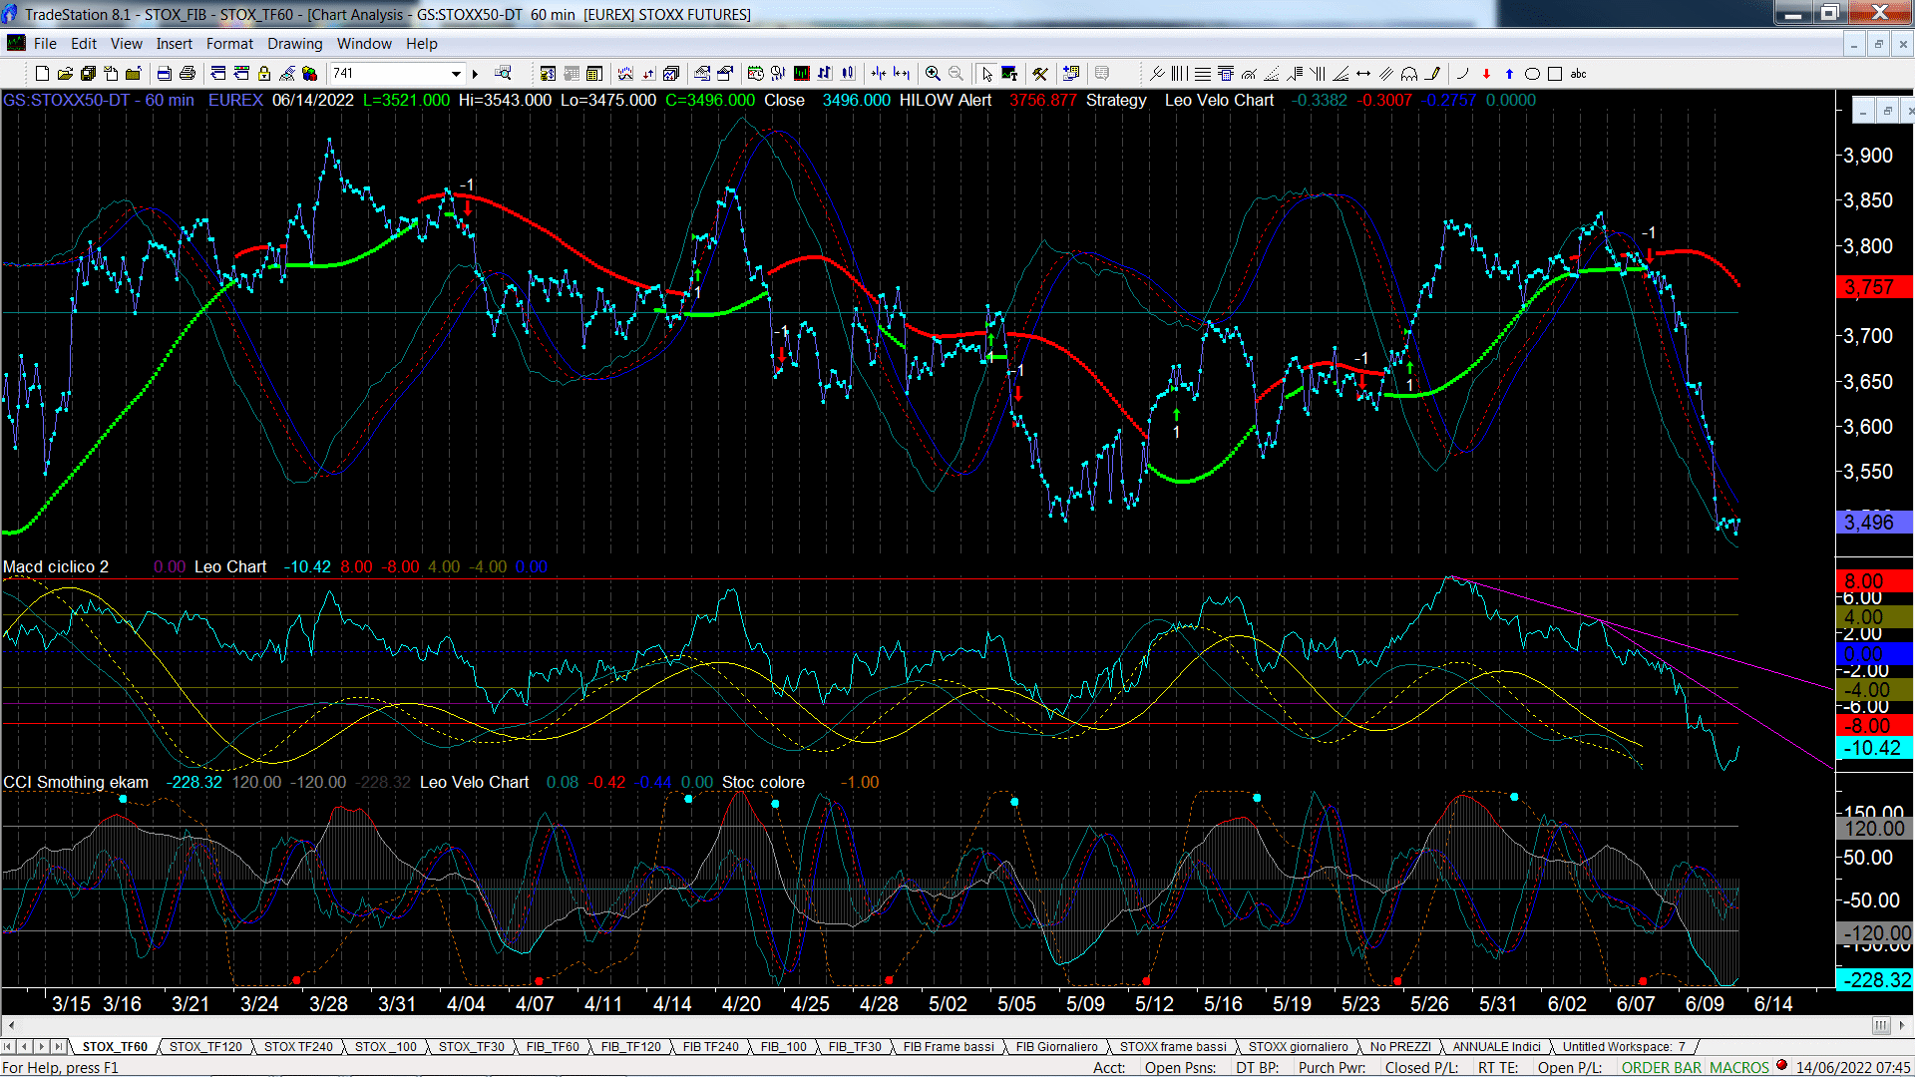The image size is (1915, 1077).
Task: Click the -228.32 CCI value label
Action: point(1874,980)
